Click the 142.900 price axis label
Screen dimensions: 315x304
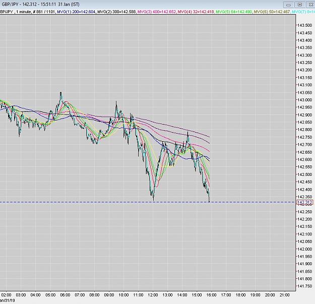tap(305, 115)
